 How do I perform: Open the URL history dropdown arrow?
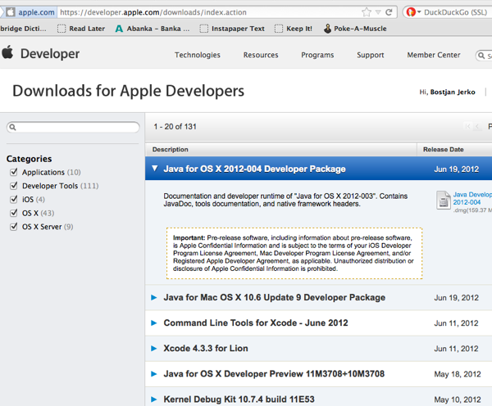point(378,12)
